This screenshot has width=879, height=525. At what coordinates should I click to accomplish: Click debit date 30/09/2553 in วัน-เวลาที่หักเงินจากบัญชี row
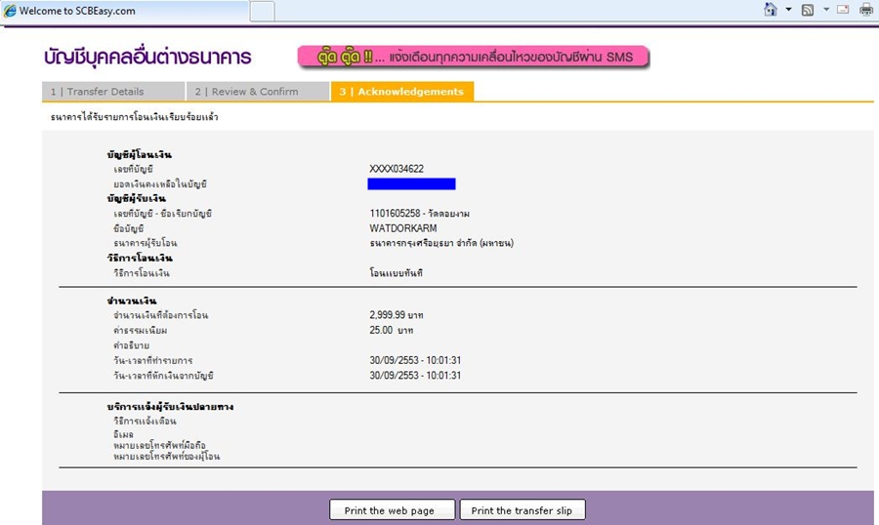(393, 376)
